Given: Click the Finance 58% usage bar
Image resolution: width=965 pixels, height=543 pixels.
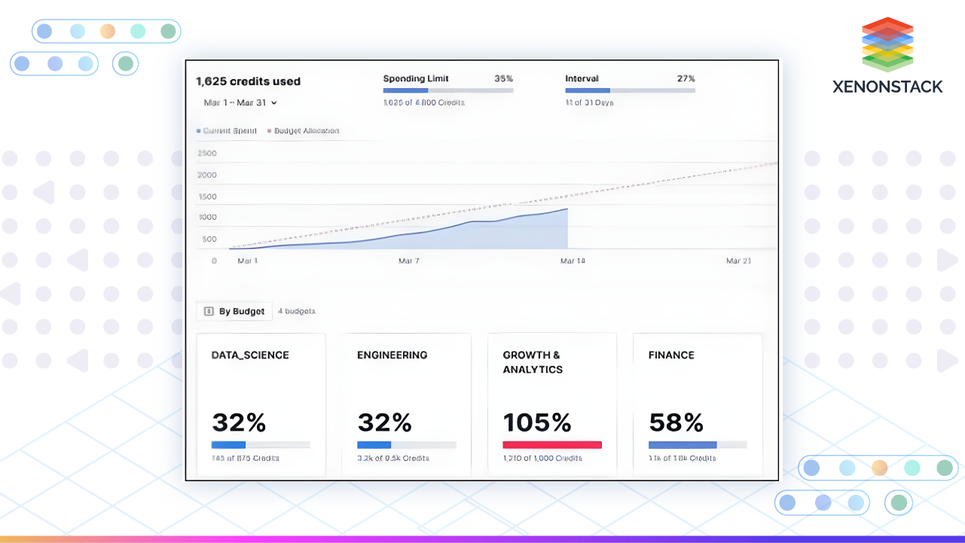Looking at the screenshot, I should click(x=697, y=444).
